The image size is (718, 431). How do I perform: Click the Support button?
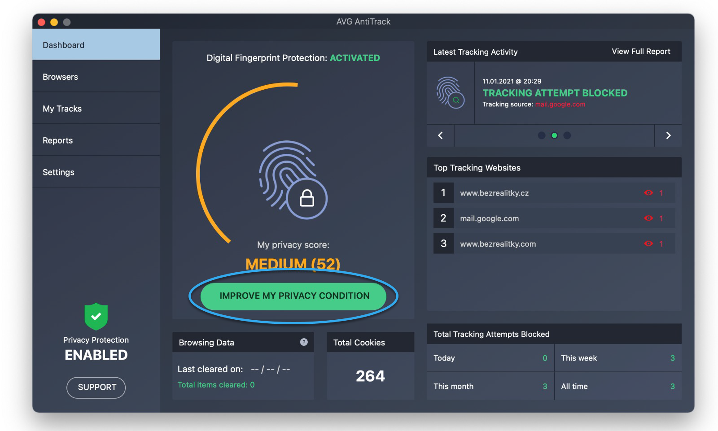96,387
